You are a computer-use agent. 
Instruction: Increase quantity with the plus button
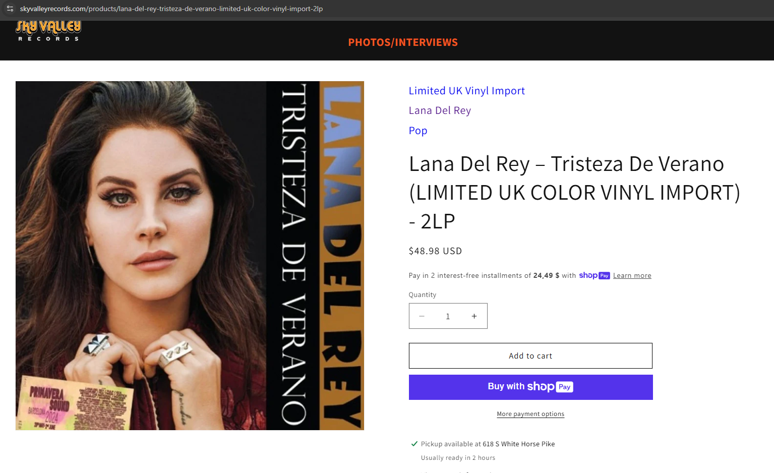[474, 316]
